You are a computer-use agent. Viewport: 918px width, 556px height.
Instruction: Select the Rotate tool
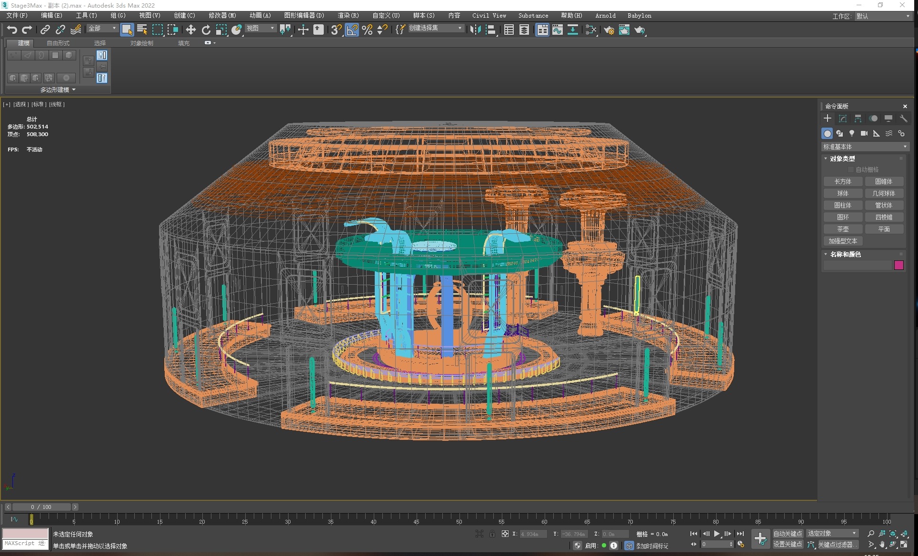(206, 30)
